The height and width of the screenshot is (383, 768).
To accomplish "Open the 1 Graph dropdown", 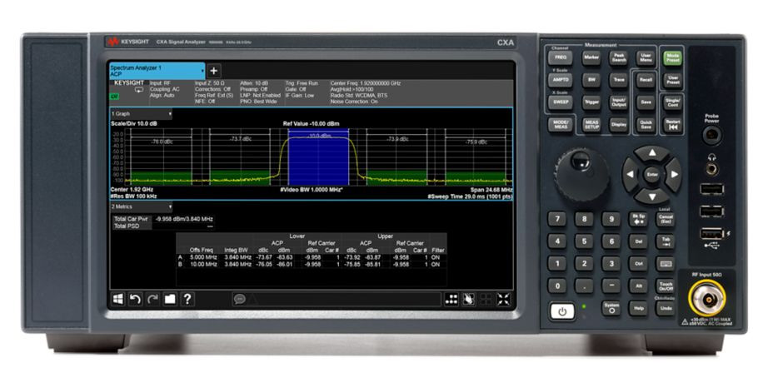I will click(141, 113).
